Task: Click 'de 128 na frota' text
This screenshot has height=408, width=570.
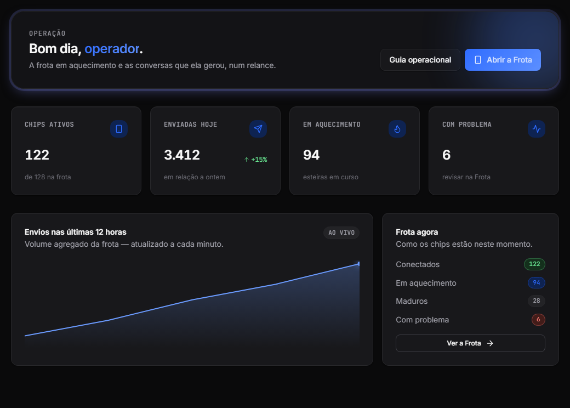Action: point(48,177)
